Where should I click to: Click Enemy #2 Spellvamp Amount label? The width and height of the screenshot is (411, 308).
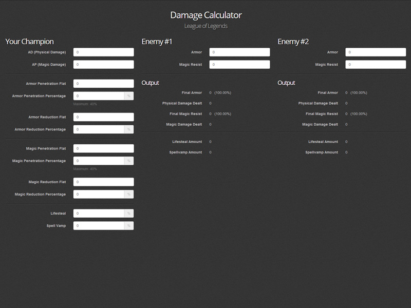[x=322, y=152]
